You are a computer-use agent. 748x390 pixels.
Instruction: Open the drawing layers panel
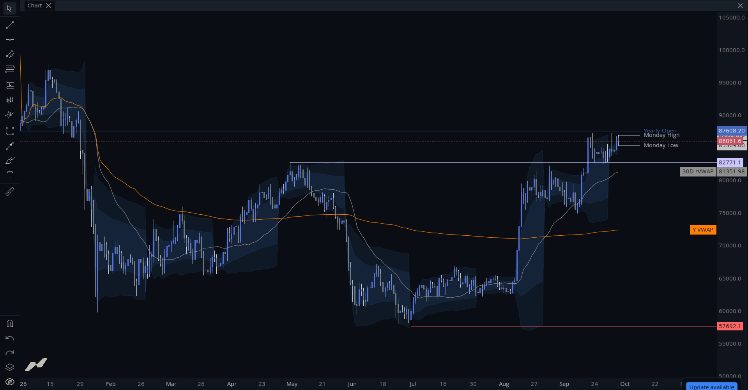10,367
